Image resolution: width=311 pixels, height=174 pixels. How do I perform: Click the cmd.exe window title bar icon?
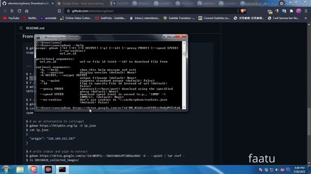(38, 38)
